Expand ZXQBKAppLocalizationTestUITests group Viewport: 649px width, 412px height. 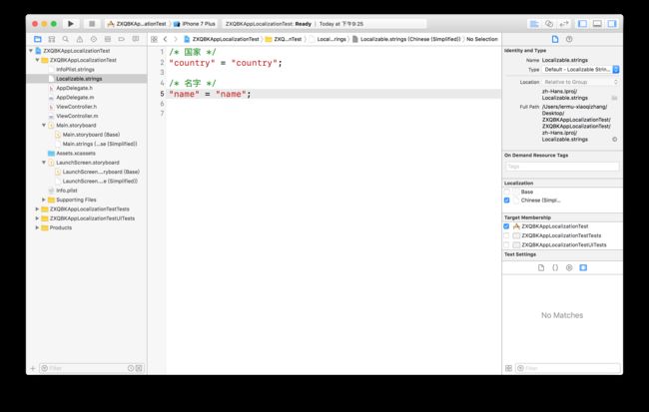click(x=37, y=218)
